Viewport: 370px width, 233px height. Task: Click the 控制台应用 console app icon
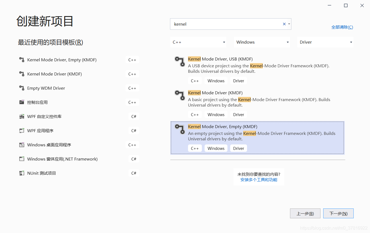(22, 102)
